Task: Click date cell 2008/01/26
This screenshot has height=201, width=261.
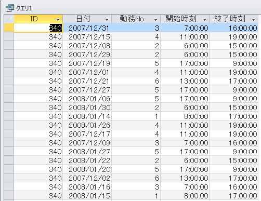Action: pos(87,125)
